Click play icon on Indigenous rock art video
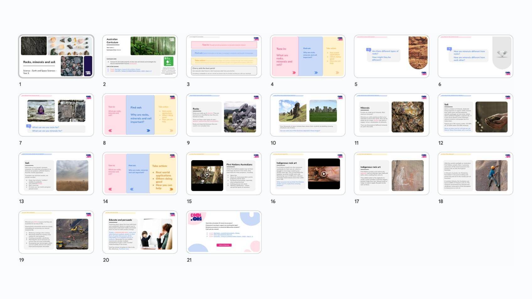This screenshot has width=532, height=299. pyautogui.click(x=324, y=174)
